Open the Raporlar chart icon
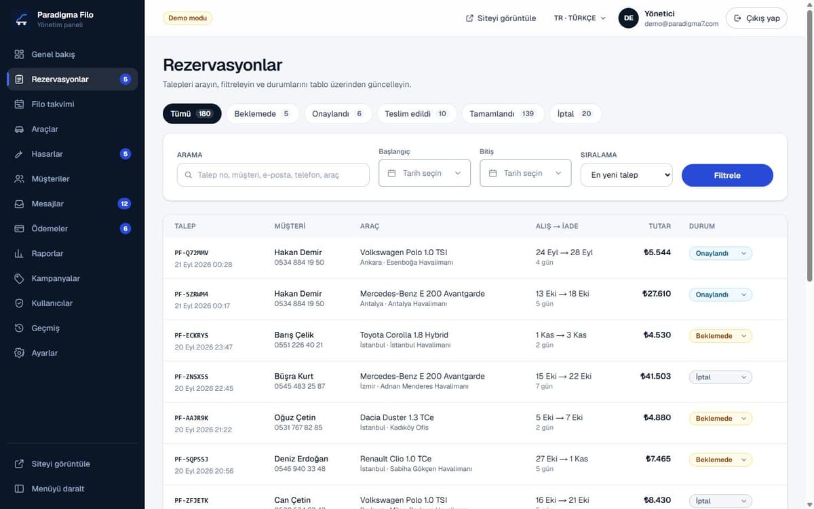 19,253
